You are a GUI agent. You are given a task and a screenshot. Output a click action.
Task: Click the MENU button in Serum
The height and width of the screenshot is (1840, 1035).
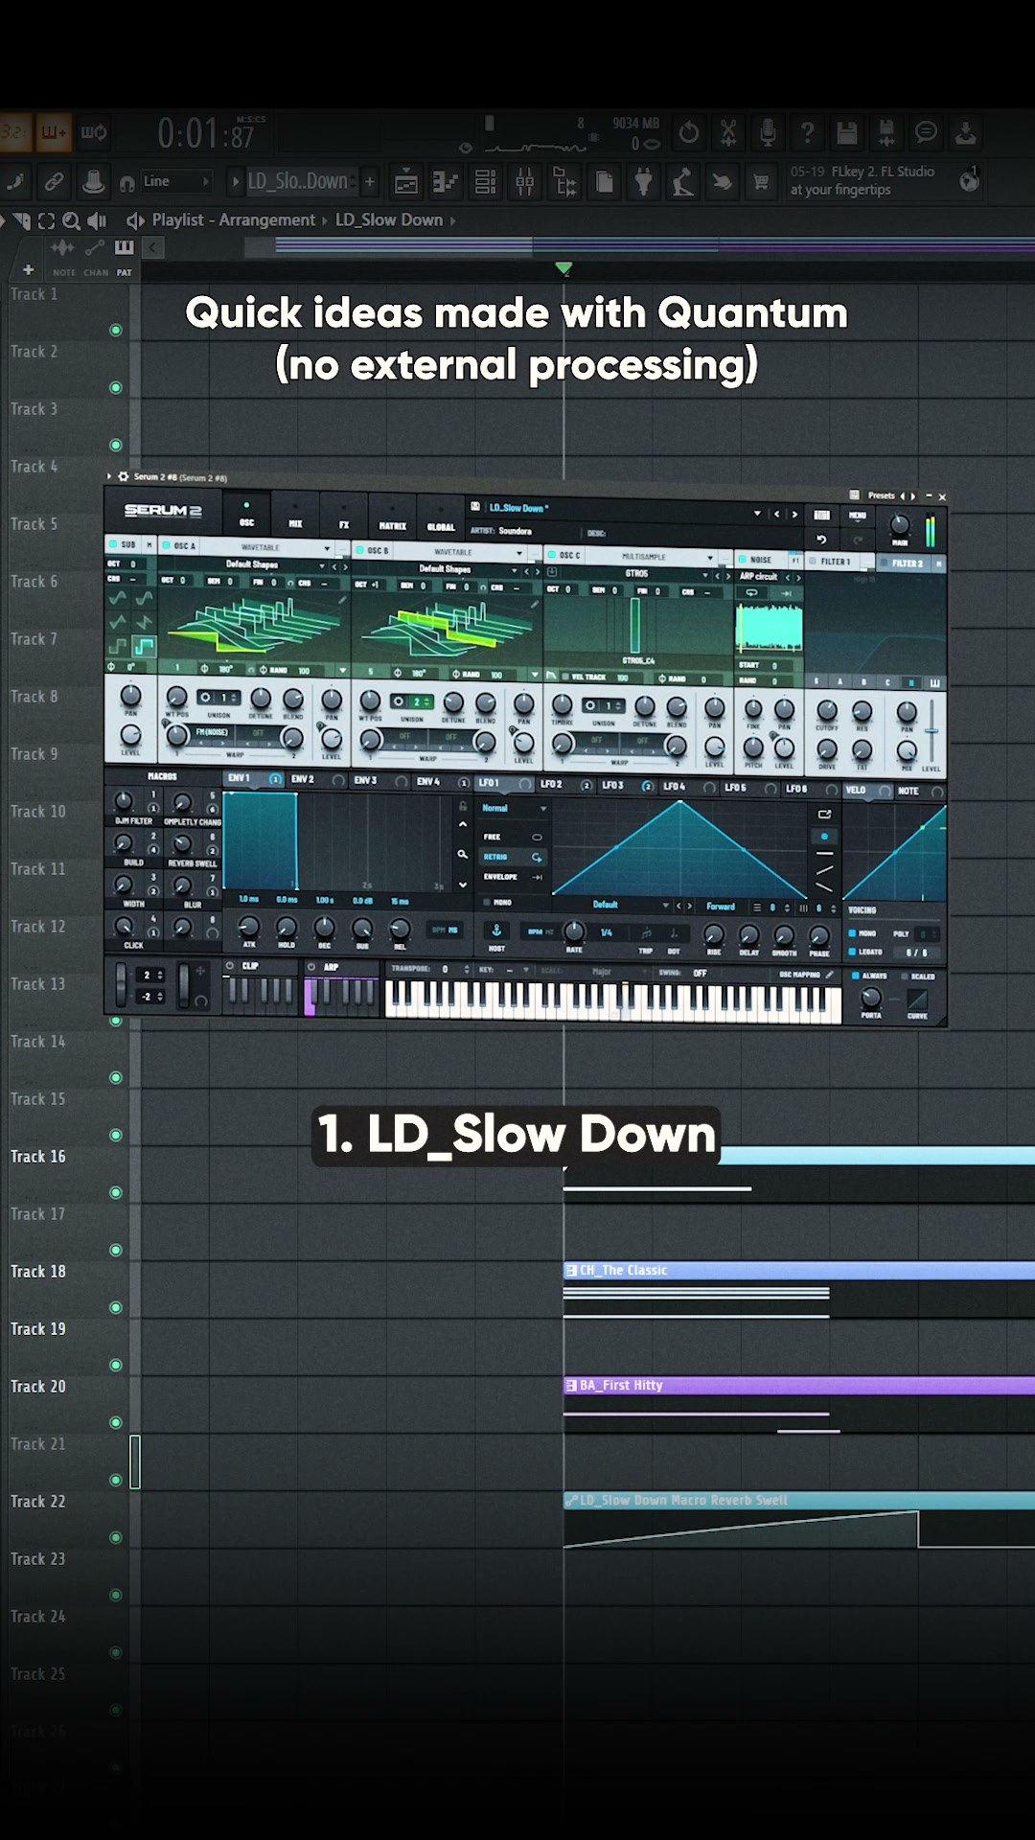point(858,516)
